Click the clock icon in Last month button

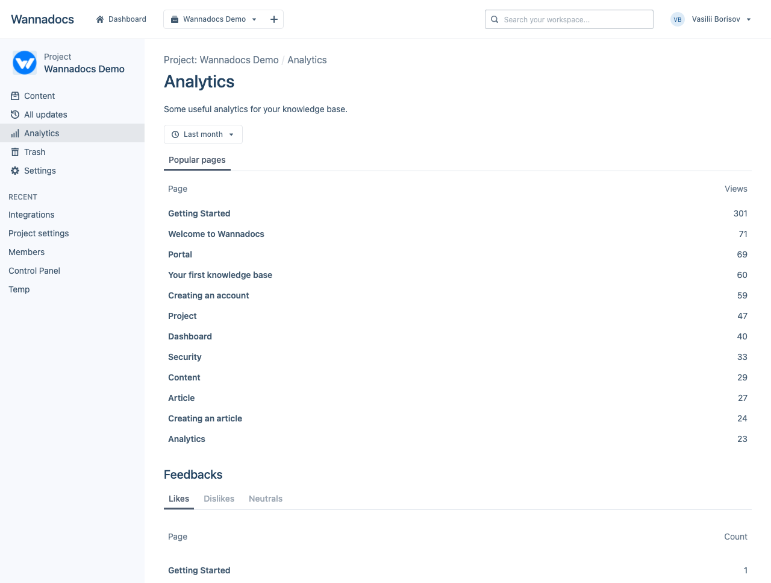[175, 134]
